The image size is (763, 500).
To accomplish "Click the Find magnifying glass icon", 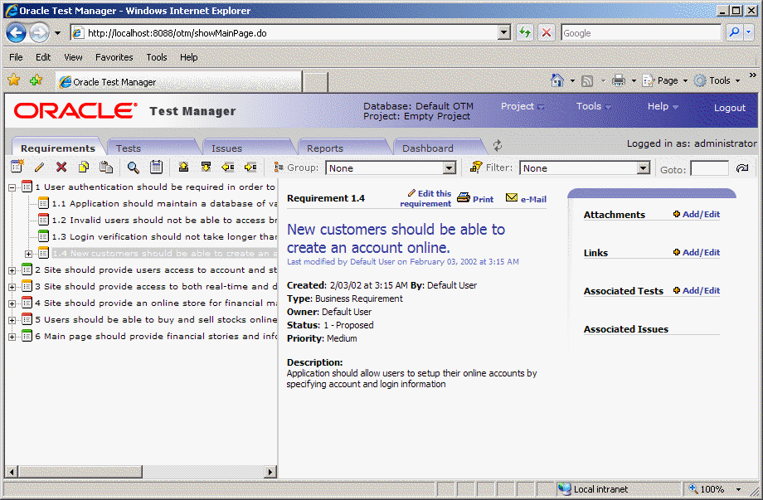I will pos(133,167).
